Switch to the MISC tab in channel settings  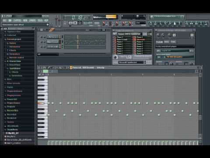167,42
